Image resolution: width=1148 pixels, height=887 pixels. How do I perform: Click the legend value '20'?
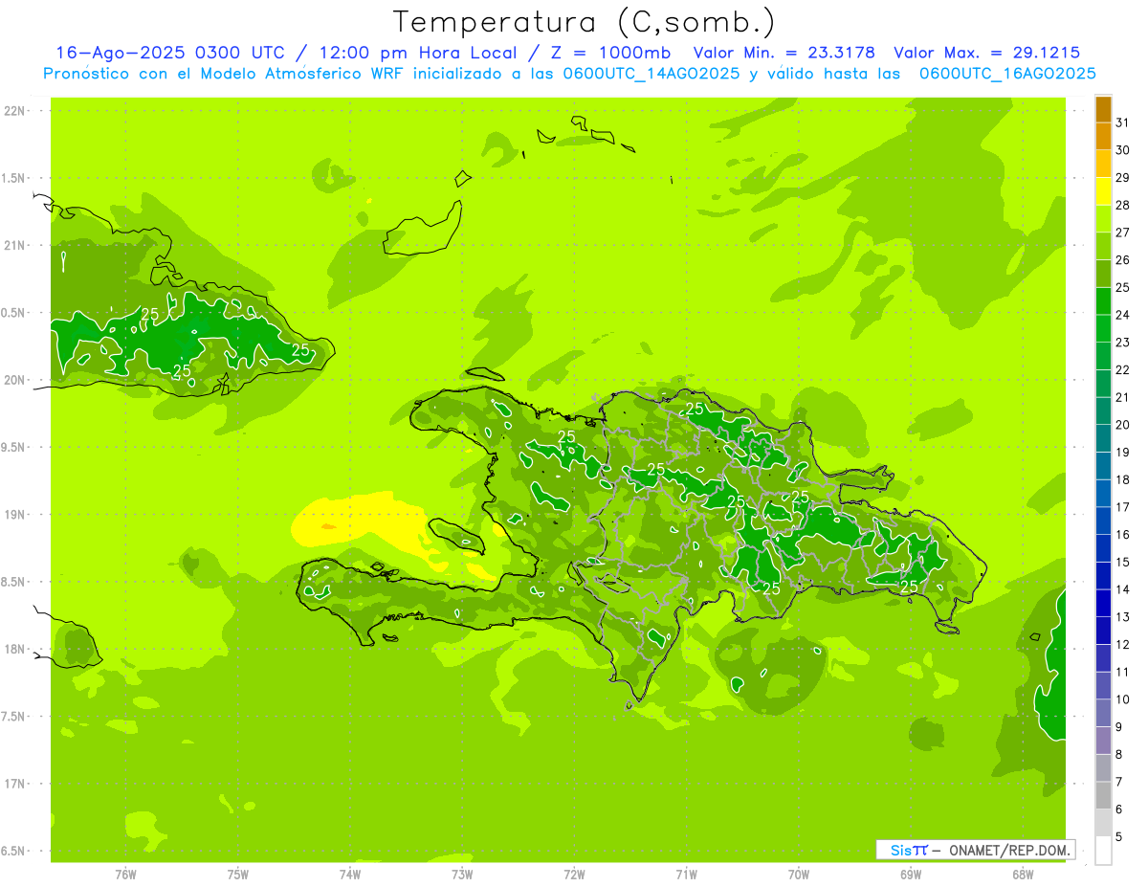pyautogui.click(x=1123, y=425)
